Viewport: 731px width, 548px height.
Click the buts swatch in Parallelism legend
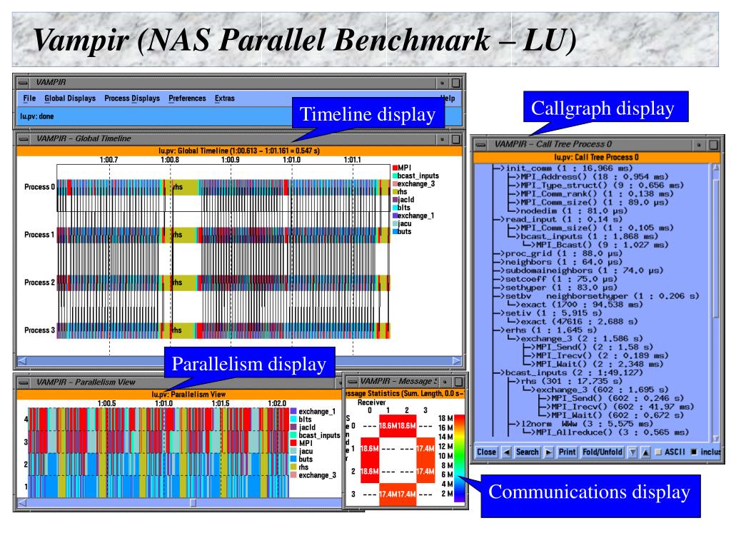click(293, 459)
